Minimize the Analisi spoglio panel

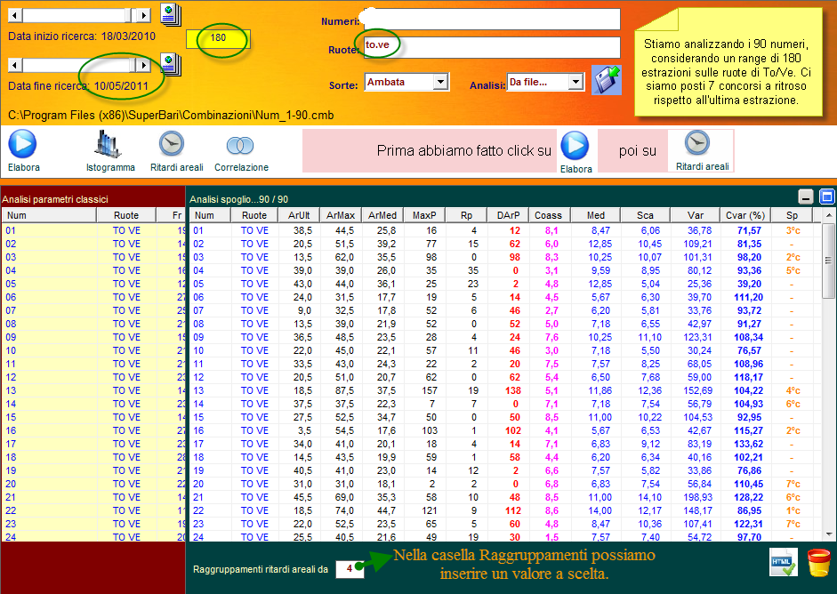click(806, 197)
